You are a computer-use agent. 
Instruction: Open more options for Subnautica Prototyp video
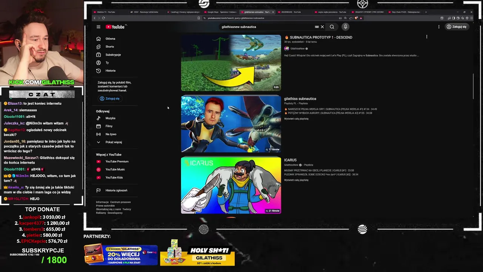tap(427, 37)
